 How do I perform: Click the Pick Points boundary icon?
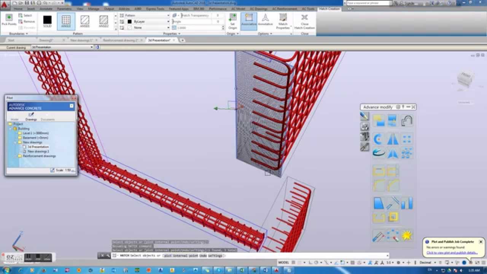9,18
